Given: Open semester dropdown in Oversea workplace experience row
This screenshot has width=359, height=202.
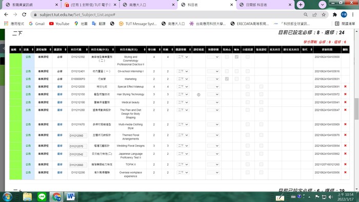Looking at the screenshot, I should (183, 172).
